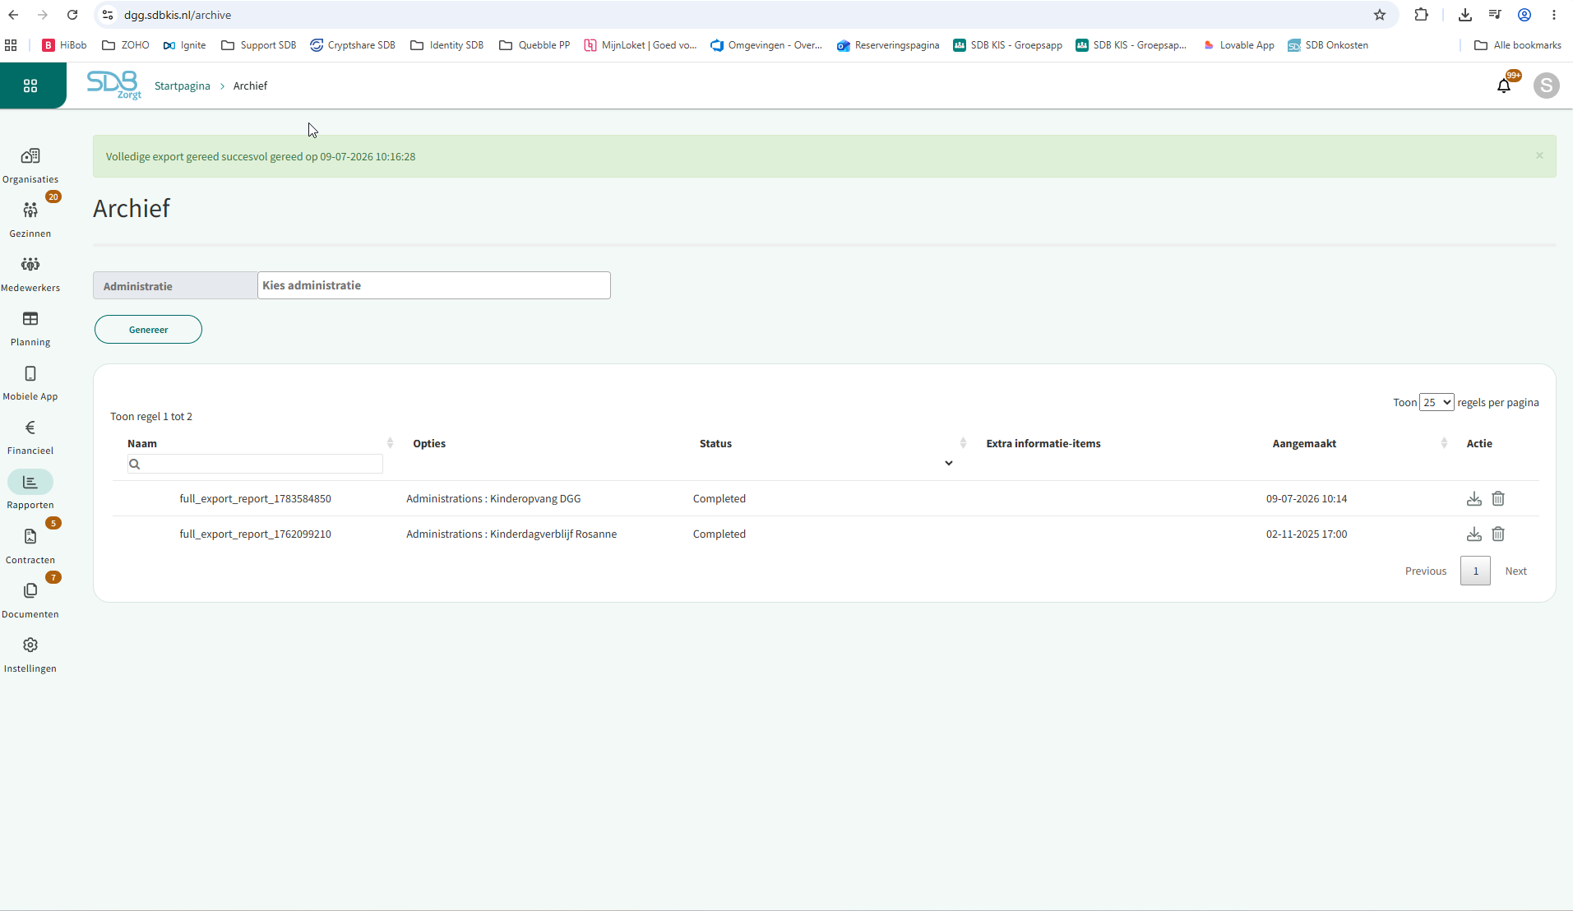Click the 02-11-2025 17:00 date cell
This screenshot has height=911, width=1573.
tap(1307, 534)
